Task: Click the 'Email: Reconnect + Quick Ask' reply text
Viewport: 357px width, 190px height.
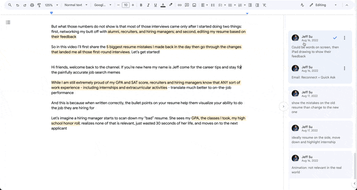Action: (x=313, y=77)
